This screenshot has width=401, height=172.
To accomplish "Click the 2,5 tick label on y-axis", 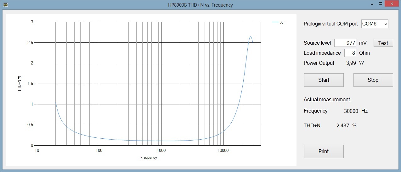I will coord(30,42).
